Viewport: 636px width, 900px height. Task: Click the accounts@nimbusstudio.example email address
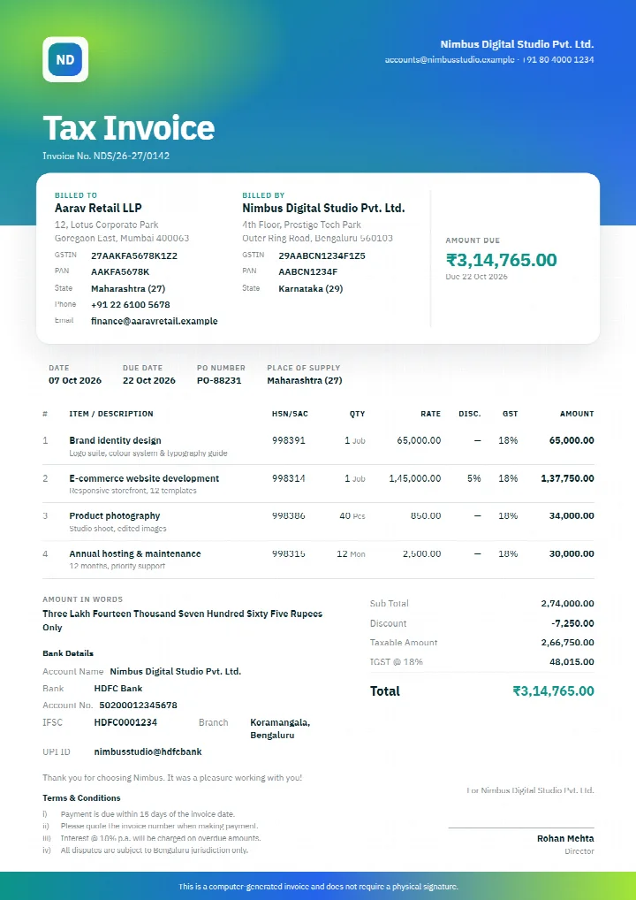point(450,60)
